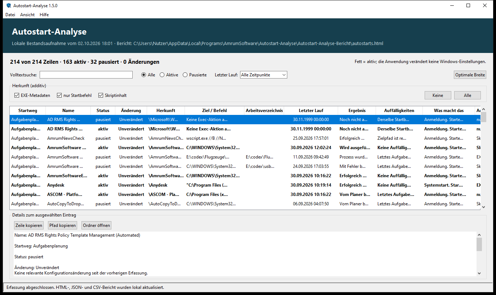
Task: Click the 30.09.2026 12:02:24 date cell
Action: coord(311,148)
